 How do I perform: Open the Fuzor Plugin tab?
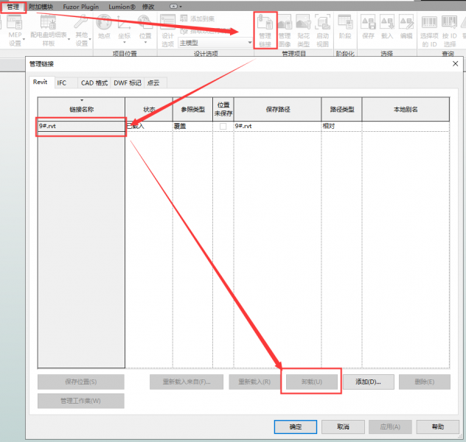point(80,7)
